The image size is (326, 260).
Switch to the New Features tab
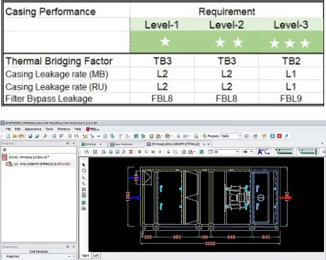[123, 144]
